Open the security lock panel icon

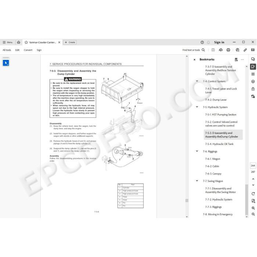(253, 89)
